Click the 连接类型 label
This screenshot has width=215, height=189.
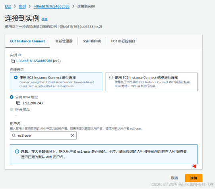(x=17, y=69)
